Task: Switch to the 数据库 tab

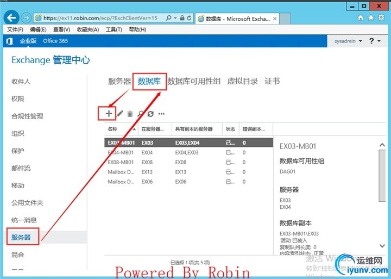Action: point(149,81)
